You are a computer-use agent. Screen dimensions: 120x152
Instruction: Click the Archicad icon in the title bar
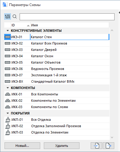click(5, 5)
